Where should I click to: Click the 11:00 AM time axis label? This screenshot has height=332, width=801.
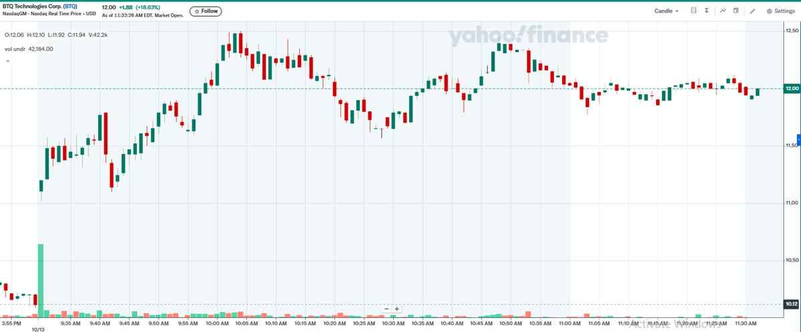[x=570, y=323]
